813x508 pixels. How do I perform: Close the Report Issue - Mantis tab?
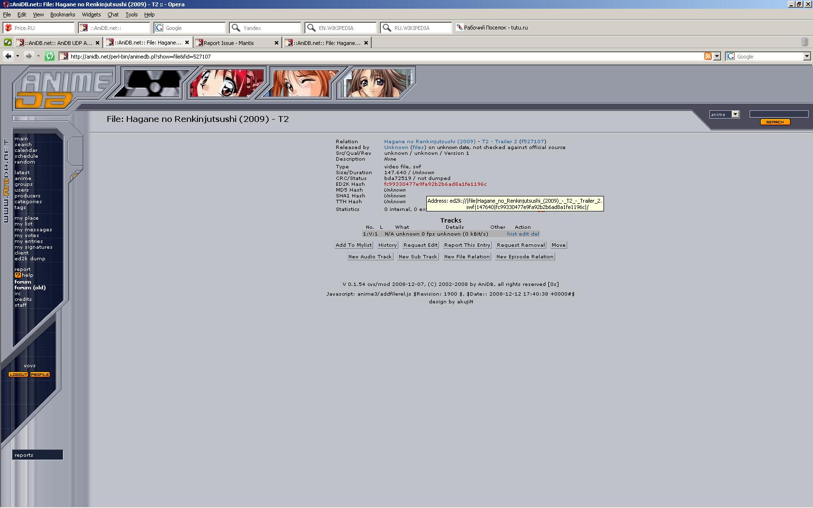[276, 43]
